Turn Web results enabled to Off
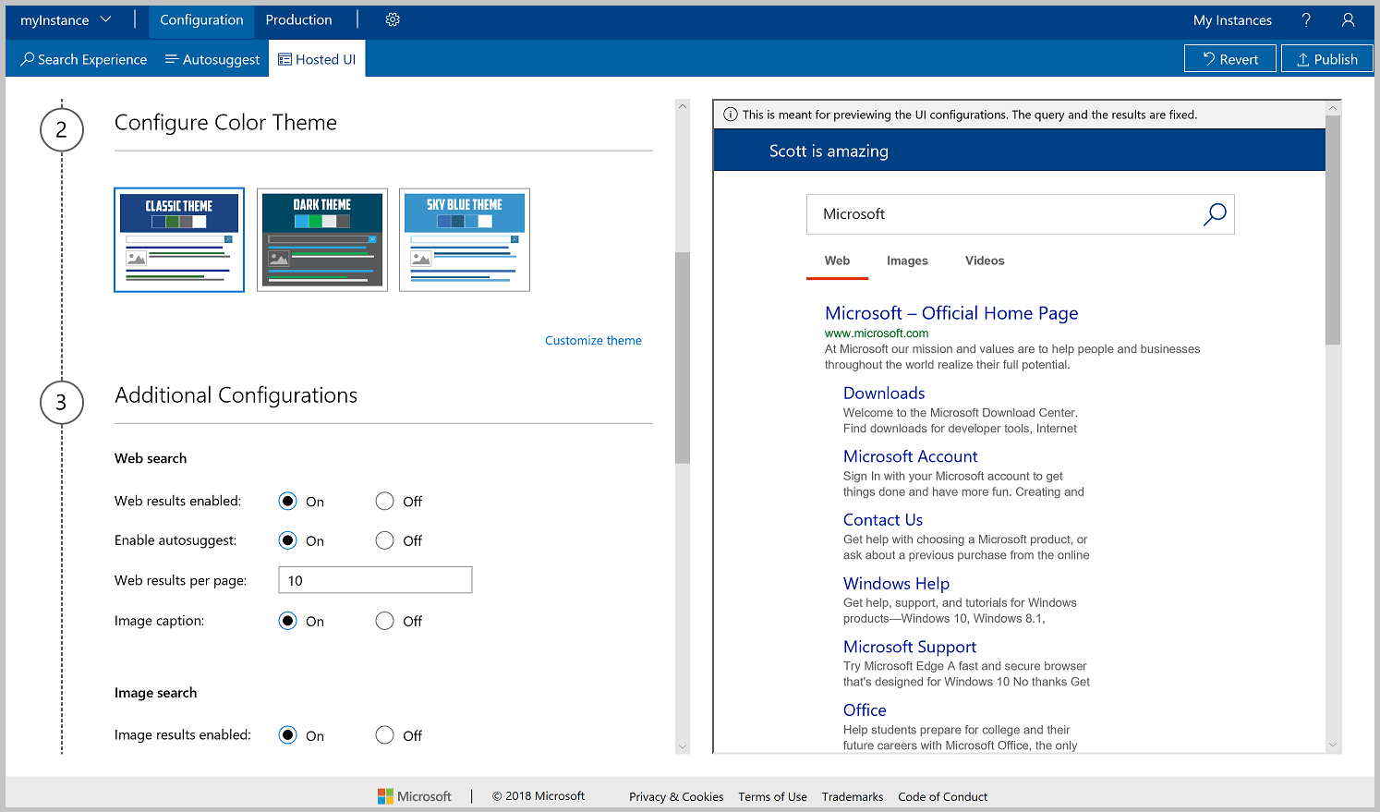Viewport: 1380px width, 812px height. 384,501
